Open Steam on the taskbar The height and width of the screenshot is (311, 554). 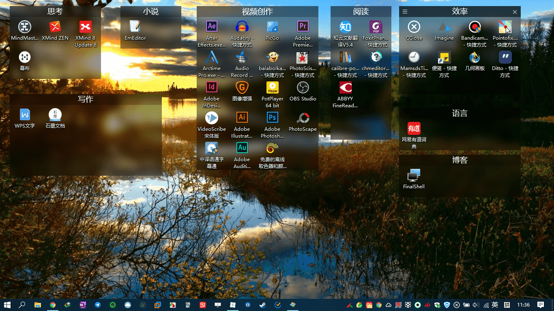[263, 305]
